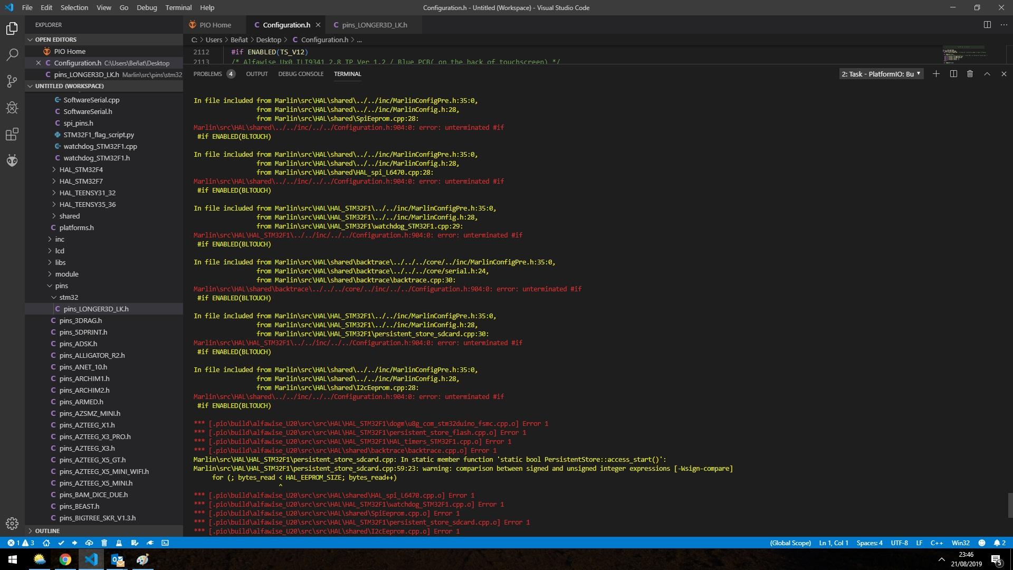Open Source Control view in activity bar
1013x570 pixels.
[12, 81]
